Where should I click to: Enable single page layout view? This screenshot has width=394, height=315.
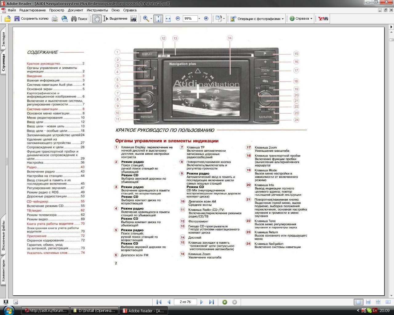coord(358,302)
